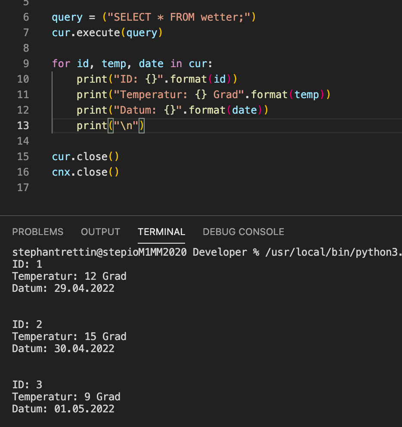Click line number 15 in the gutter
This screenshot has width=402, height=427.
tap(23, 156)
